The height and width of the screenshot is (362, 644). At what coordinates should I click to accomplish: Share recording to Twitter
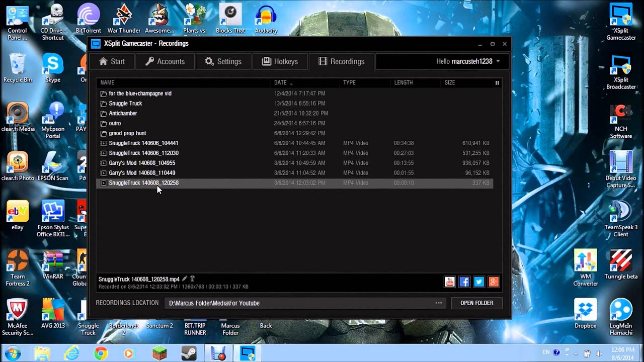click(x=479, y=282)
